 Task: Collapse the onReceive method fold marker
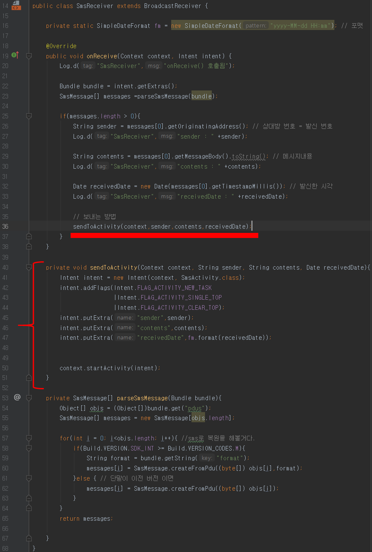(x=29, y=56)
